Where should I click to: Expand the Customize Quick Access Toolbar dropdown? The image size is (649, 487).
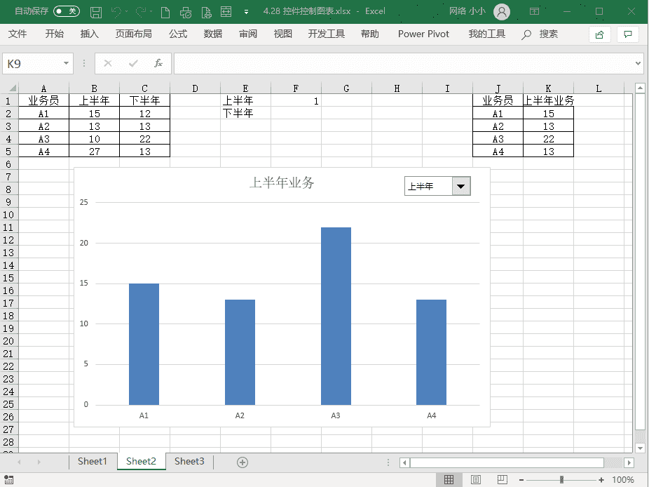tap(246, 12)
